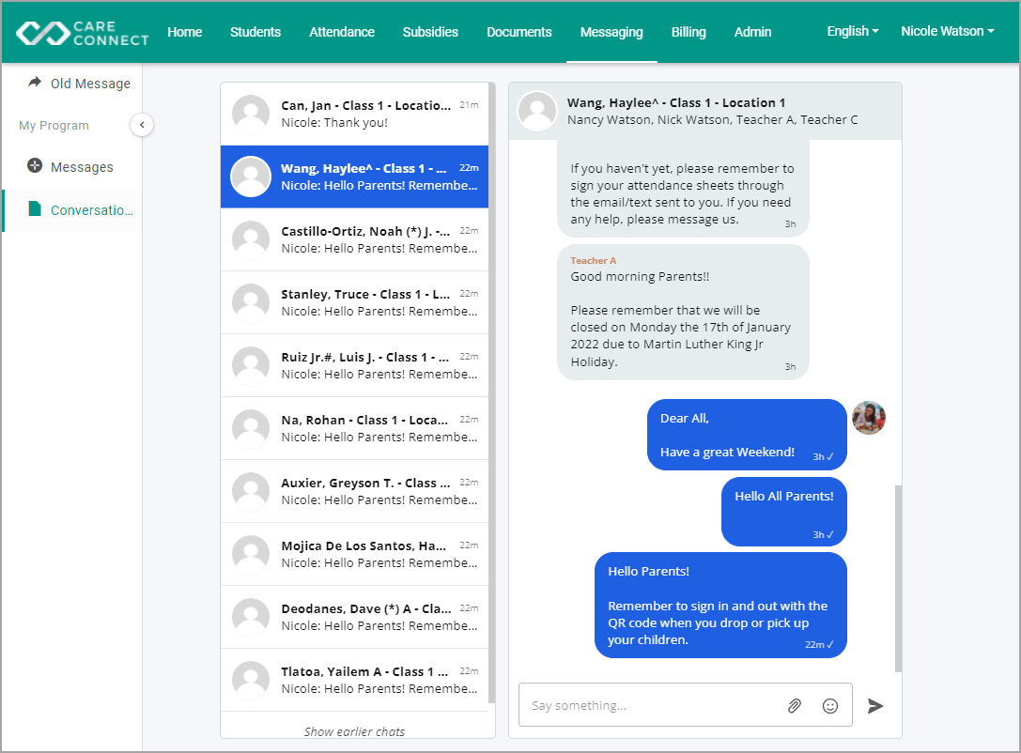Image resolution: width=1021 pixels, height=753 pixels.
Task: Click the paperclip attachment icon
Action: [794, 705]
